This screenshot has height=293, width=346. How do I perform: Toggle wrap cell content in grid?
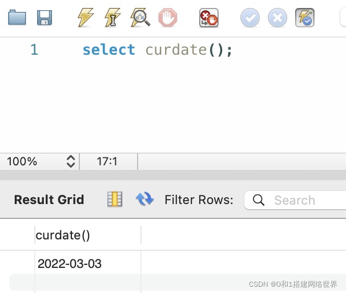coord(115,200)
